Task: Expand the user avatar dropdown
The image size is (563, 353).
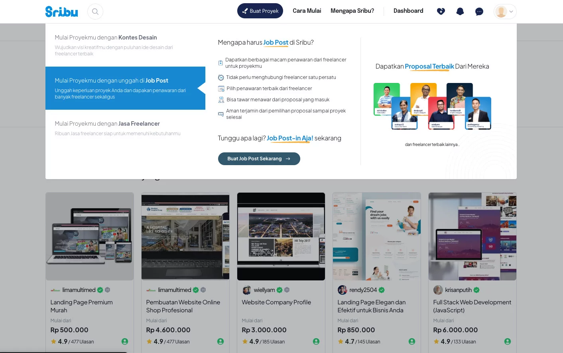Action: pos(505,12)
